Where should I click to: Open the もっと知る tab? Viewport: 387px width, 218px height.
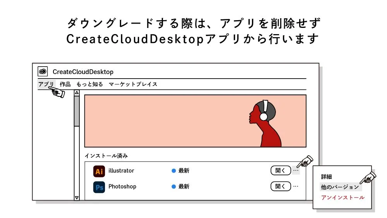coord(89,84)
